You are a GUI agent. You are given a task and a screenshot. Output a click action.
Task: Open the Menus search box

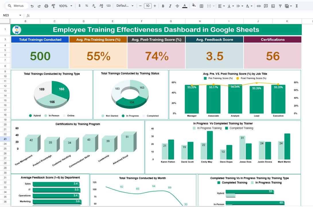pyautogui.click(x=17, y=6)
